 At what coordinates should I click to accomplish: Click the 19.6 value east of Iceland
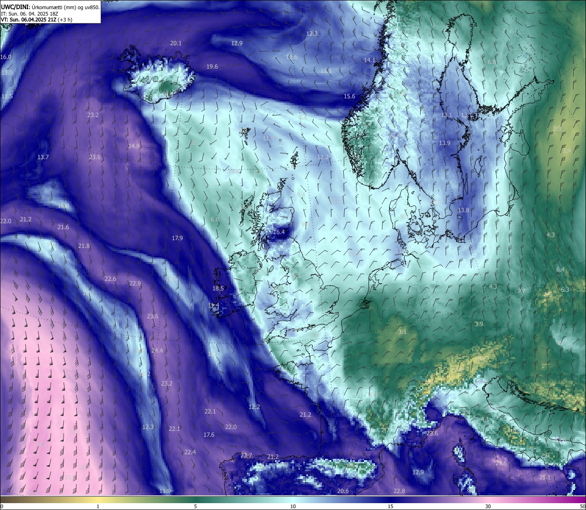pos(212,67)
